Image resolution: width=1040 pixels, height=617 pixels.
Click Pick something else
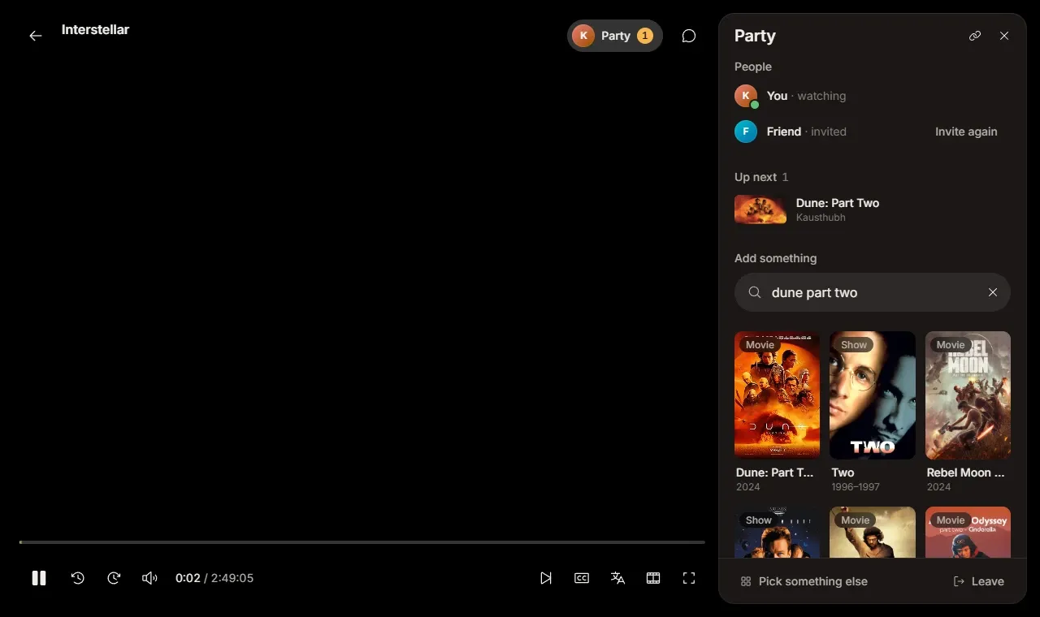tap(804, 581)
